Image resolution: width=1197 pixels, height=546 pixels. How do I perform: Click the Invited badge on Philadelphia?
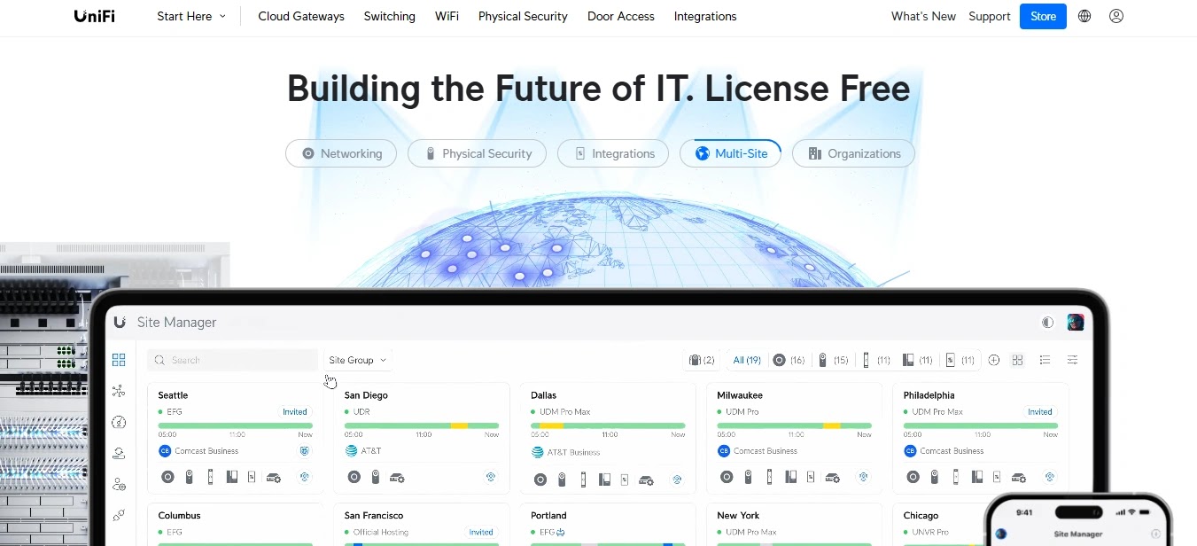(x=1040, y=412)
